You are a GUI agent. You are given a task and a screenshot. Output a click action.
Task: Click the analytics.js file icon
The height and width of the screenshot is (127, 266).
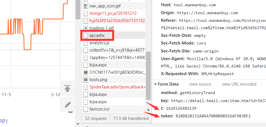pos(85,43)
